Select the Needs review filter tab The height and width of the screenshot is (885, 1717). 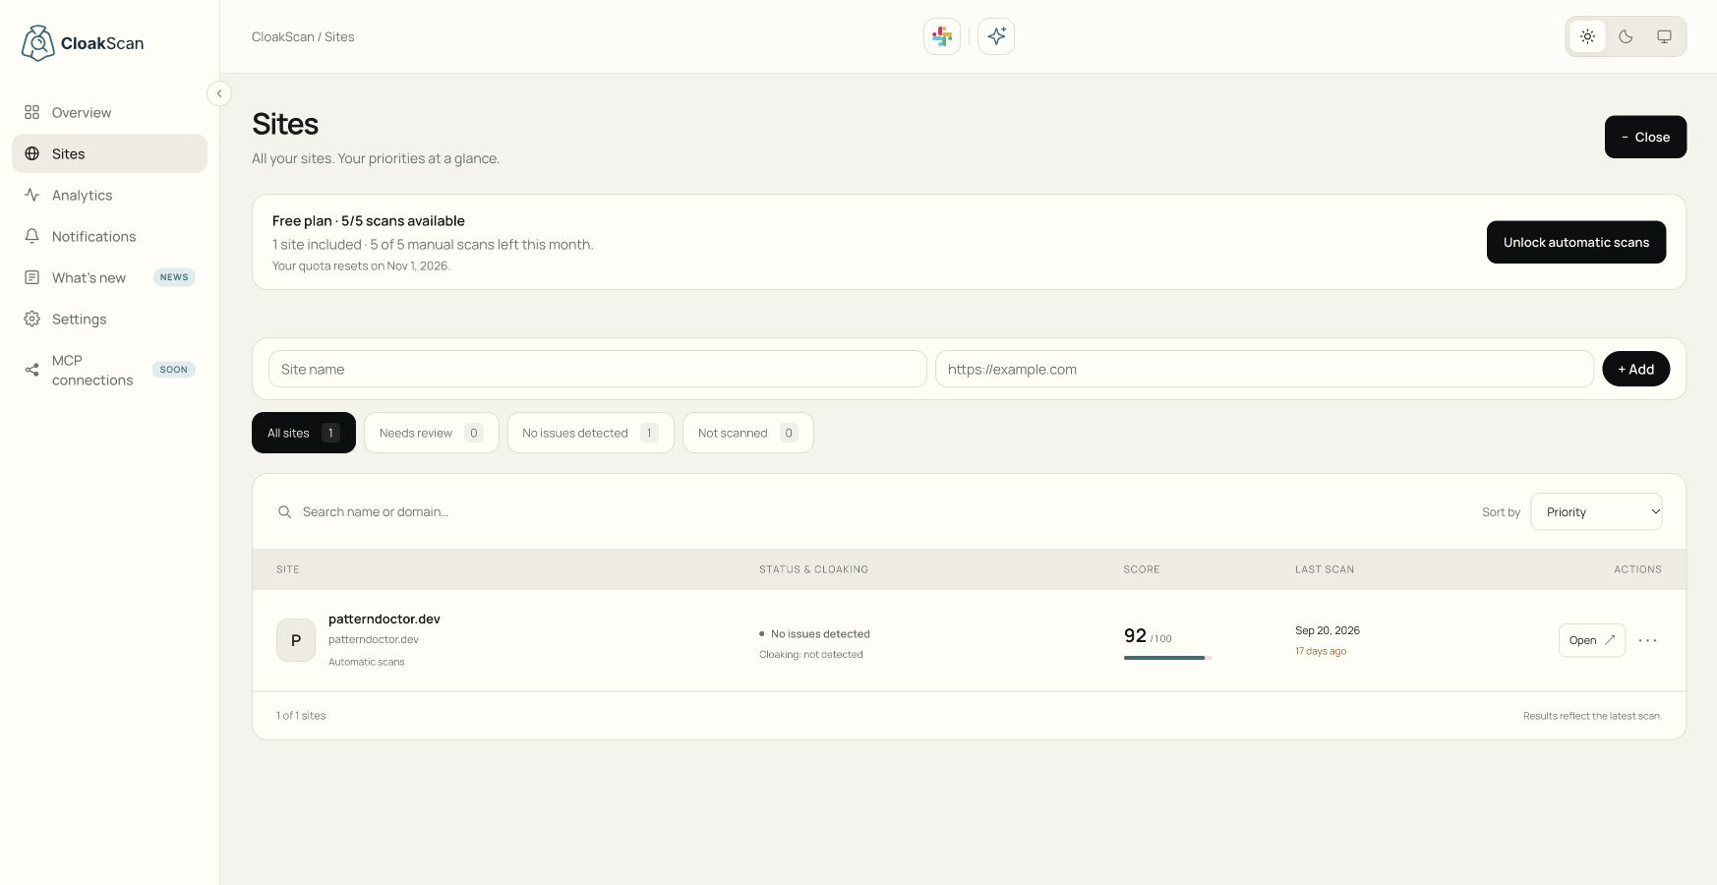(432, 433)
